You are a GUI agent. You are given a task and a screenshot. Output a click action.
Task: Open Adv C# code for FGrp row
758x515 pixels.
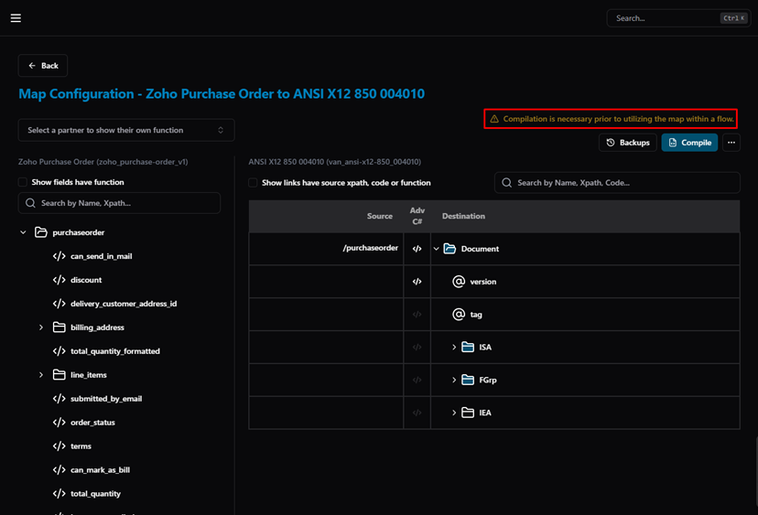(x=417, y=381)
